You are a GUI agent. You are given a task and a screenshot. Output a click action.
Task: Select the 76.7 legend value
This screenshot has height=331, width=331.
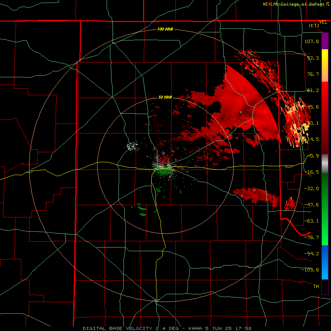pos(313,74)
